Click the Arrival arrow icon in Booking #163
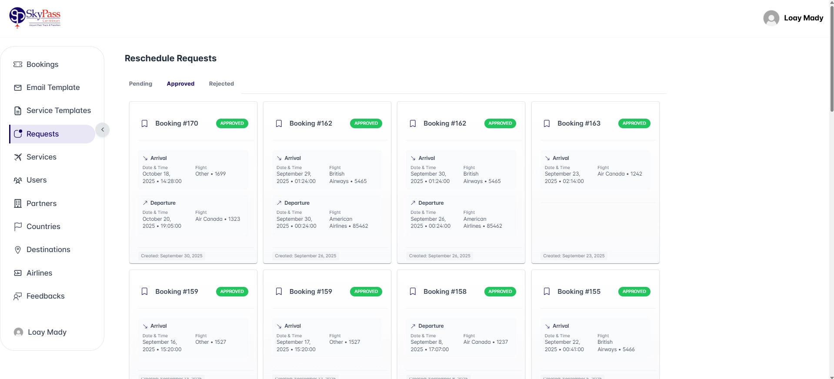The height and width of the screenshot is (379, 834). pyautogui.click(x=547, y=158)
